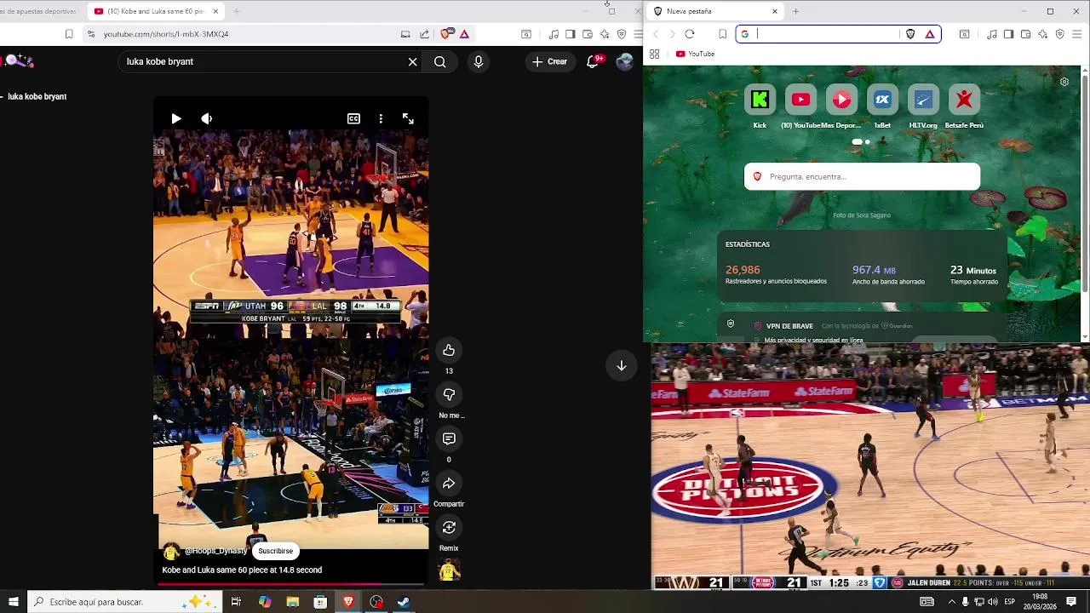
Task: Open the Short's three-dot options menu
Action: click(x=381, y=119)
